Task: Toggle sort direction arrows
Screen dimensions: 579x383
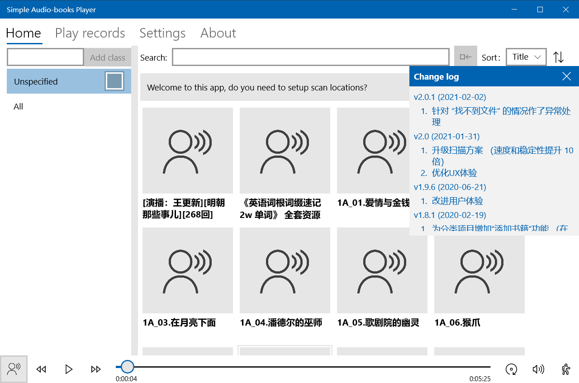Action: [x=559, y=57]
